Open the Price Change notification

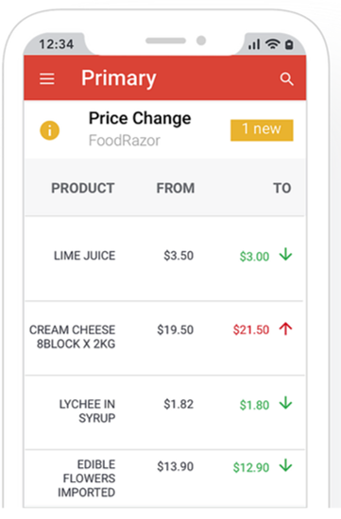[x=164, y=130]
